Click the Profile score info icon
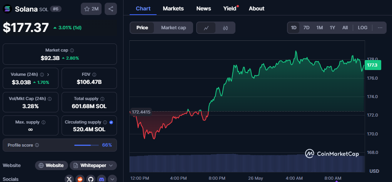 tap(37, 145)
